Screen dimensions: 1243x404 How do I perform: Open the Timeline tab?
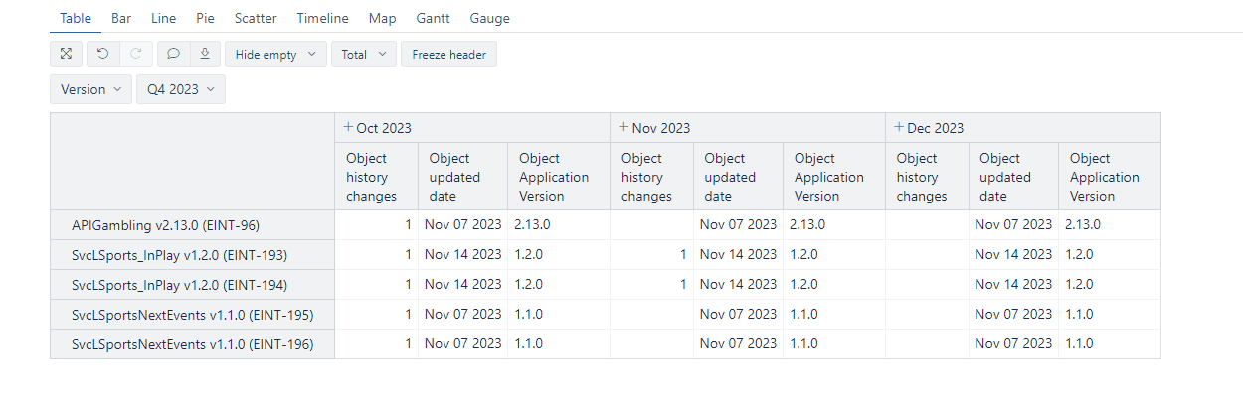pyautogui.click(x=322, y=18)
